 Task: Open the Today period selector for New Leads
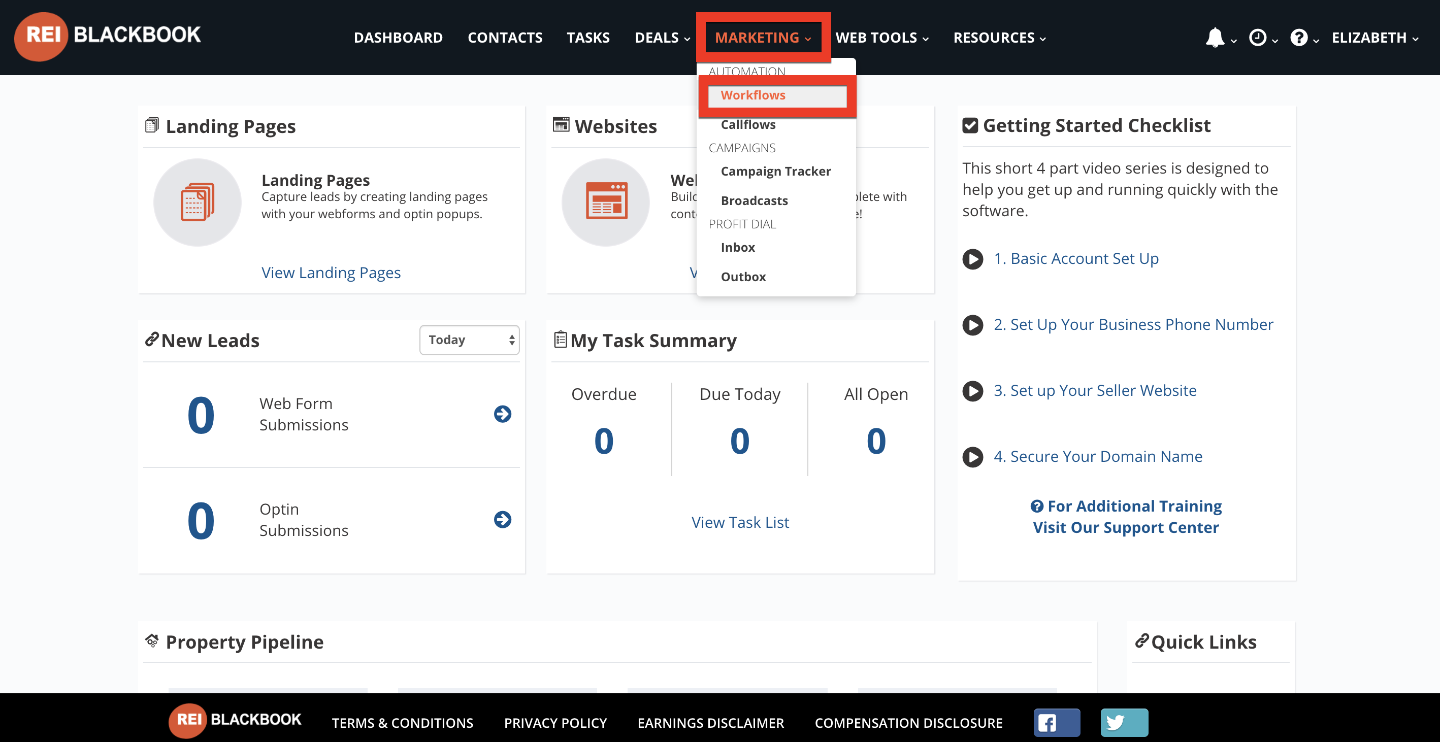(470, 340)
